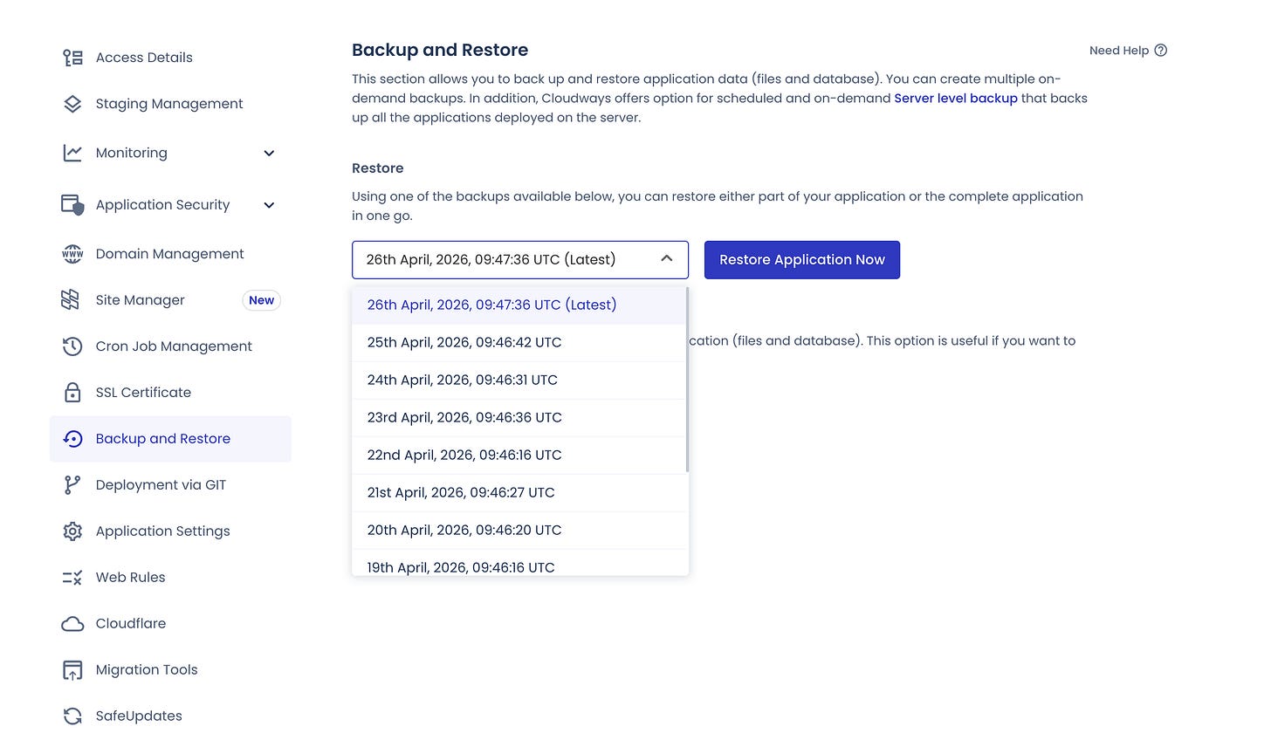Go to Domain Management section

click(x=170, y=254)
